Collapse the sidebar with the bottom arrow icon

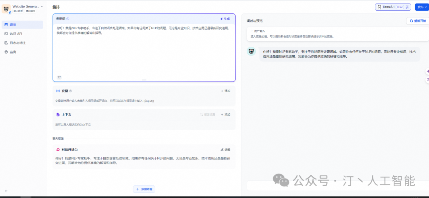click(6, 191)
